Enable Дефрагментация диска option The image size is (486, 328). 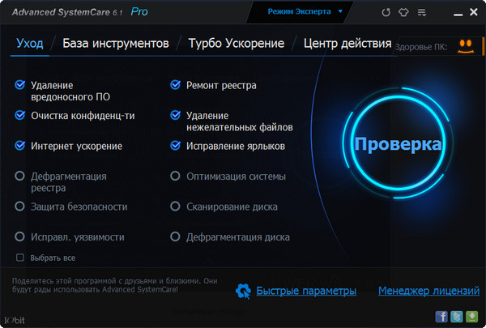(175, 236)
